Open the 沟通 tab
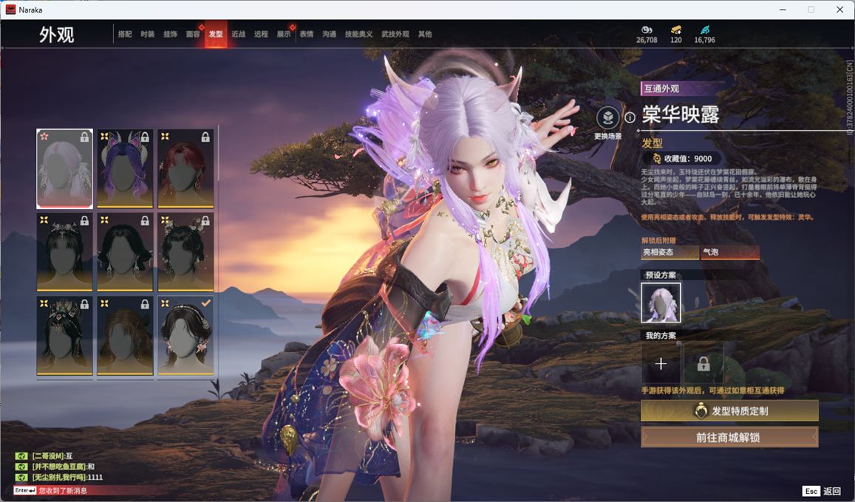The image size is (855, 502). [x=330, y=34]
